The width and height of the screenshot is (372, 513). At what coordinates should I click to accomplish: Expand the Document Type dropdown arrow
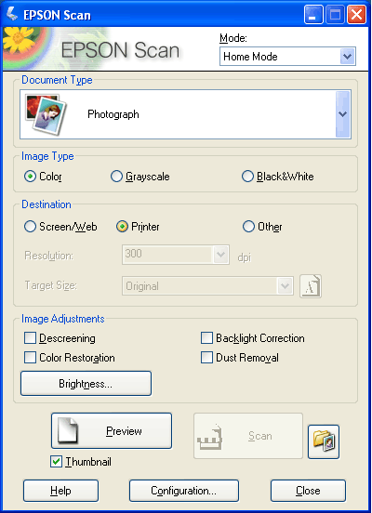point(343,114)
